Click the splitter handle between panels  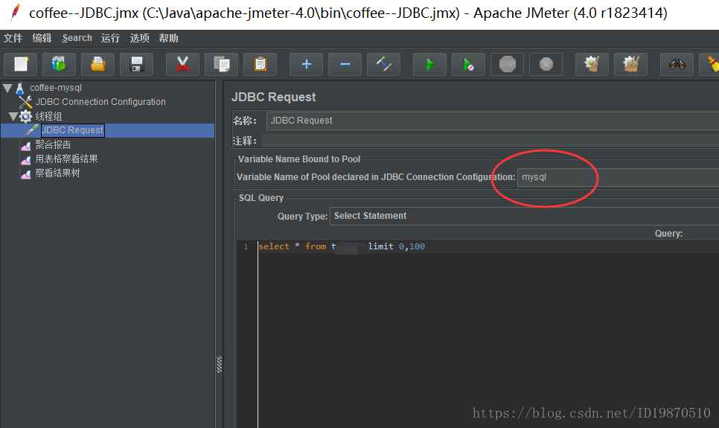[219, 364]
